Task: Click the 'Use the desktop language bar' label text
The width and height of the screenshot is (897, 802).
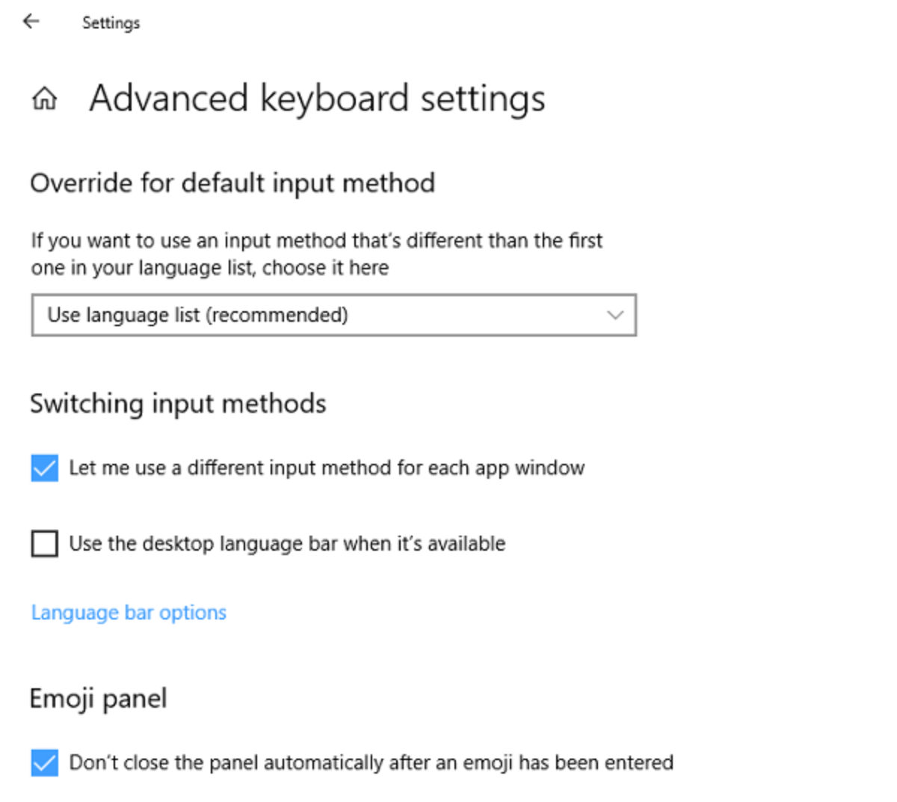Action: point(287,544)
